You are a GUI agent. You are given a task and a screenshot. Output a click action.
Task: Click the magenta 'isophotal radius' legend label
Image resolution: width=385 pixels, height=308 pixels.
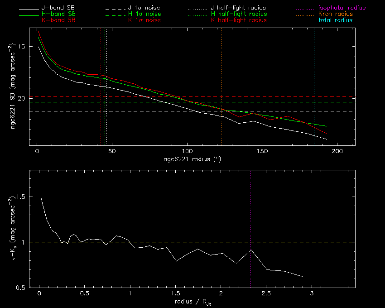pyautogui.click(x=342, y=8)
